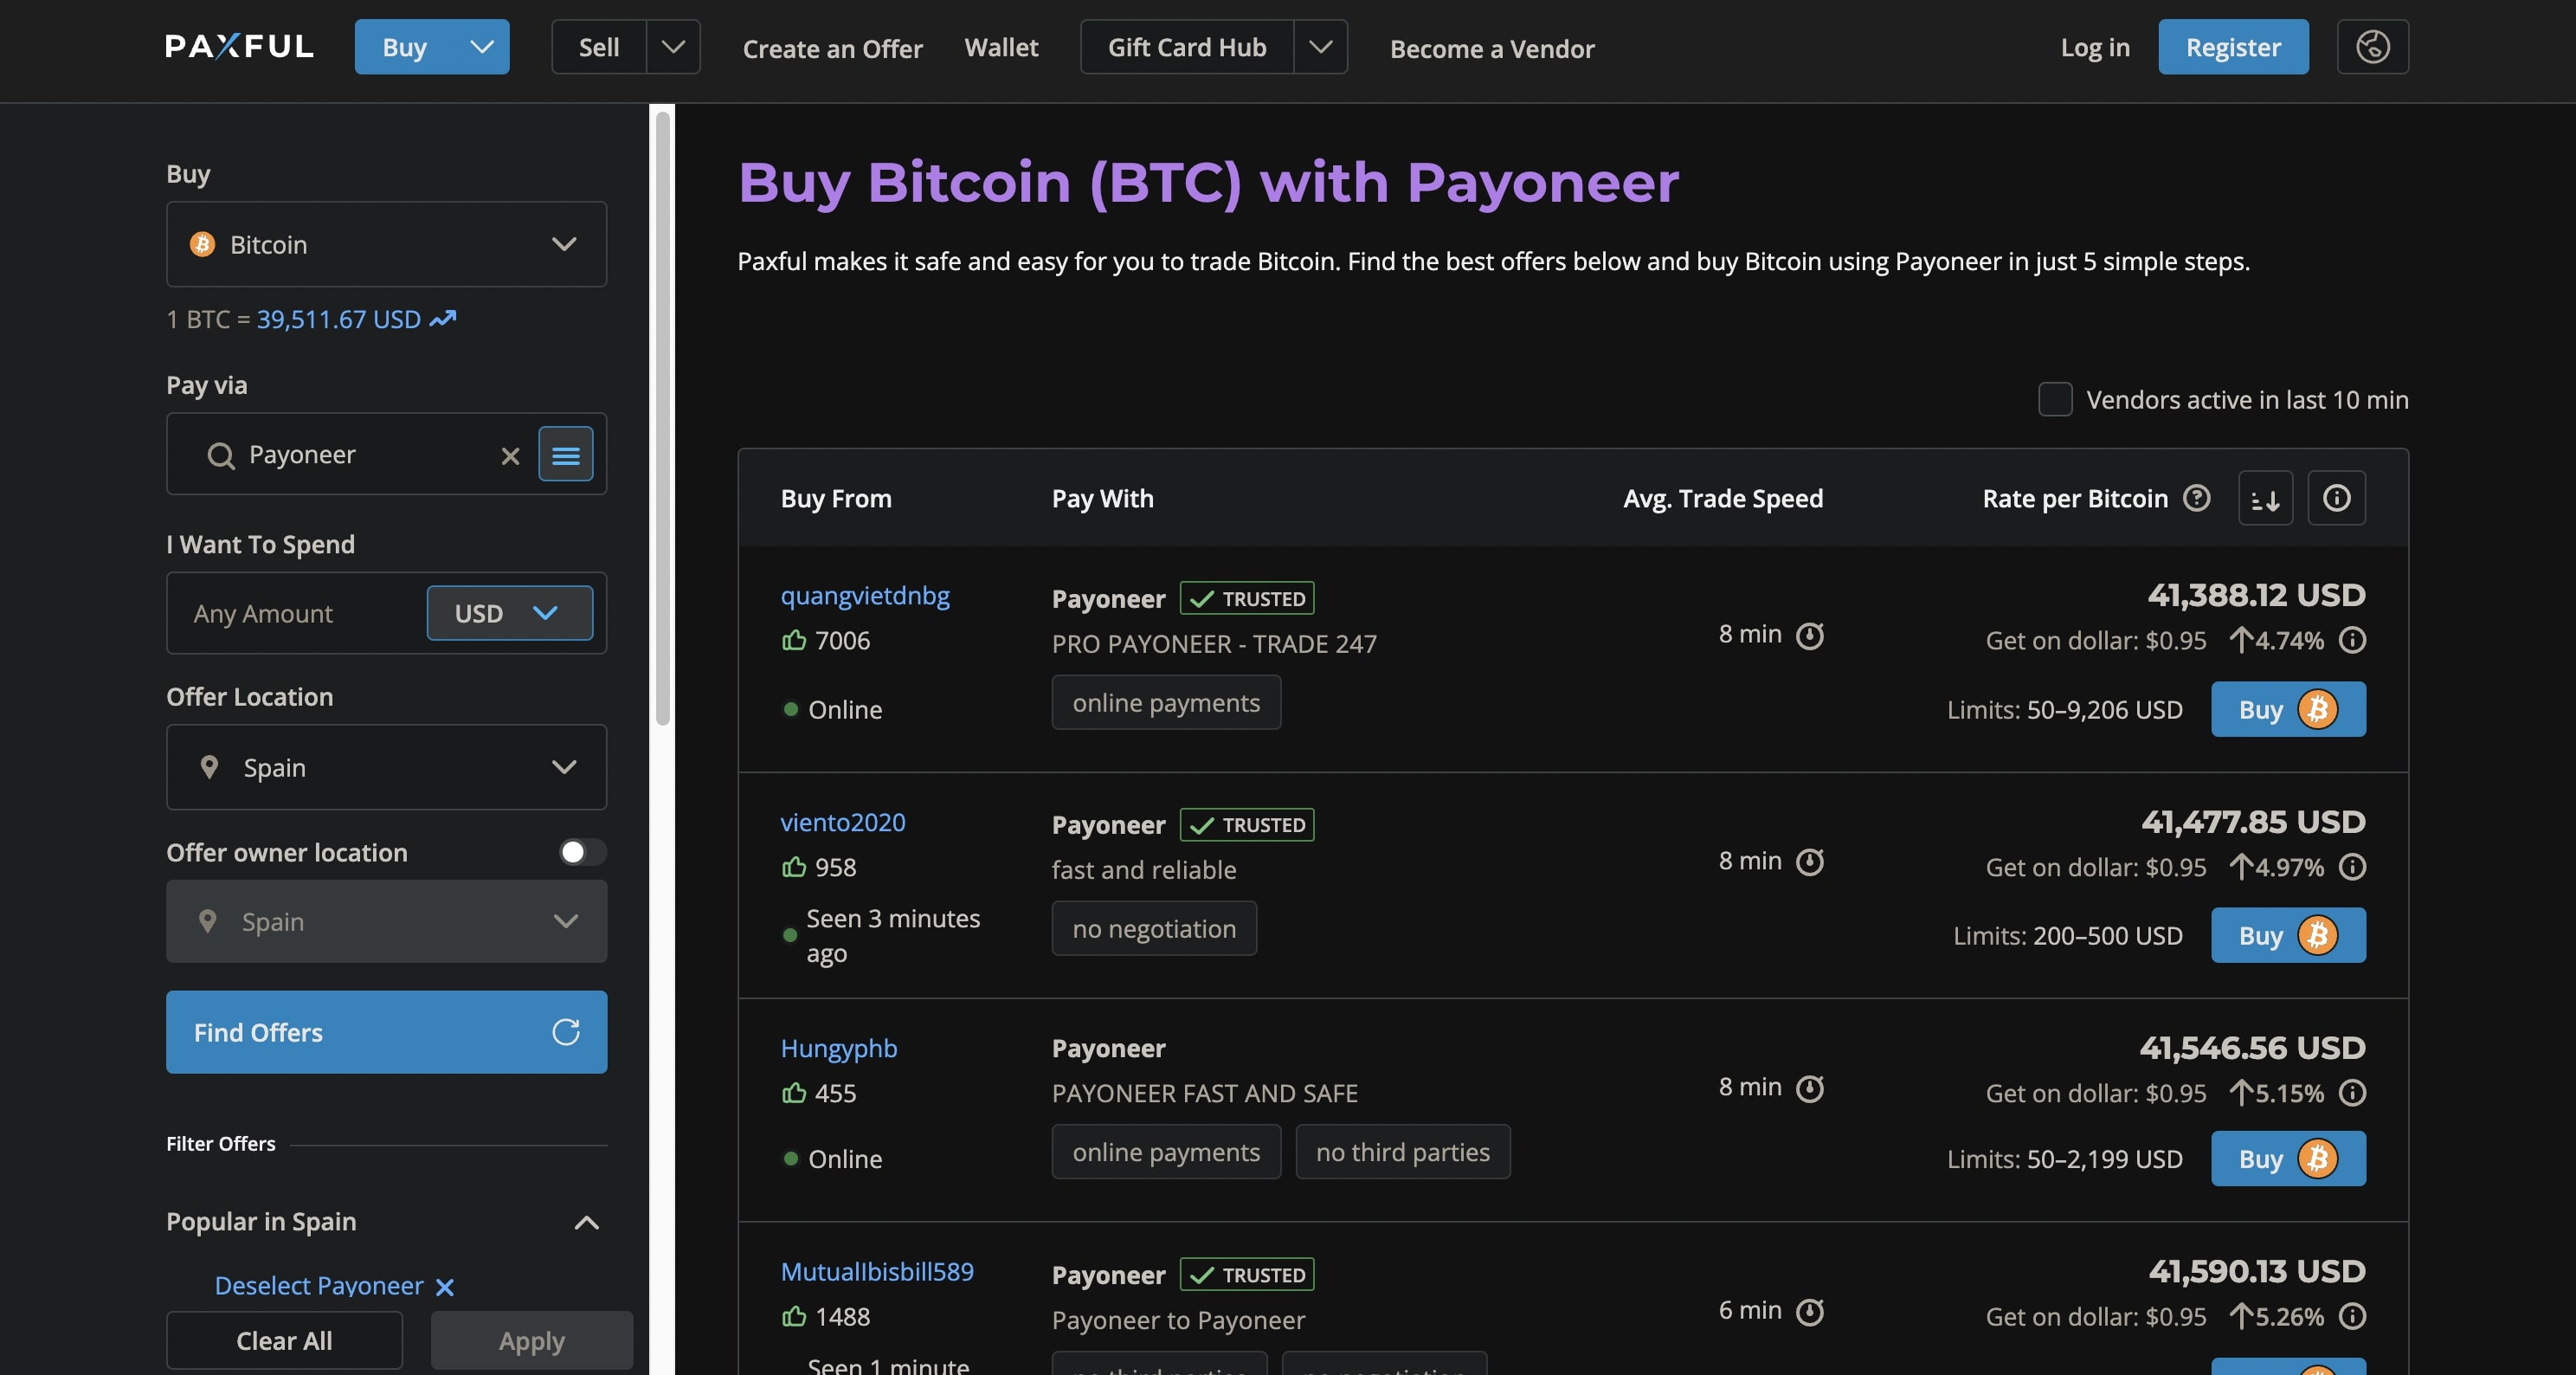Toggle the Offer owner location switch

pos(582,852)
